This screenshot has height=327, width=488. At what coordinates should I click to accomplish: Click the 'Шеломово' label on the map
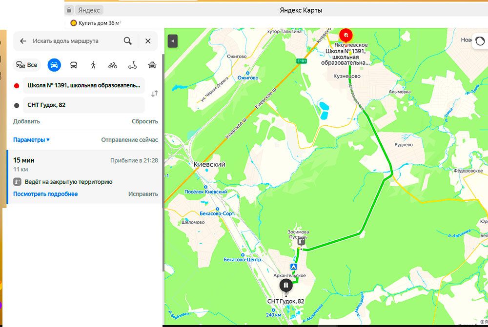[193, 222]
